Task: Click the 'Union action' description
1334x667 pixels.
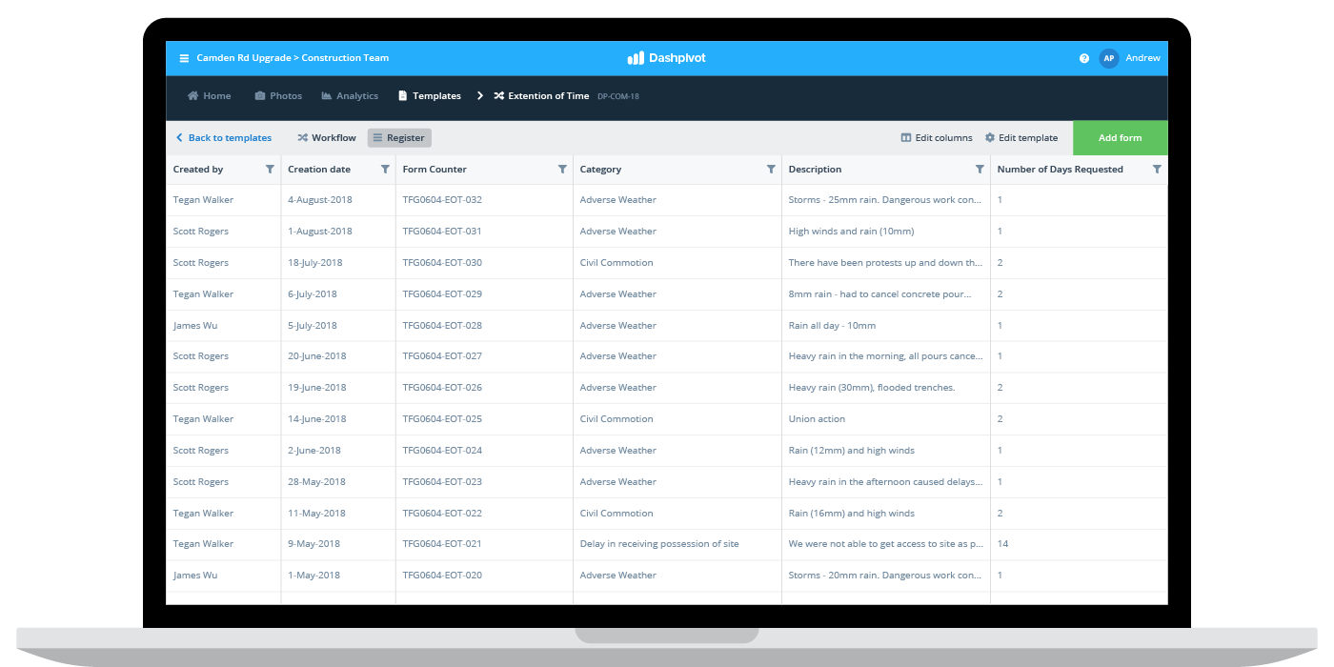Action: point(817,419)
